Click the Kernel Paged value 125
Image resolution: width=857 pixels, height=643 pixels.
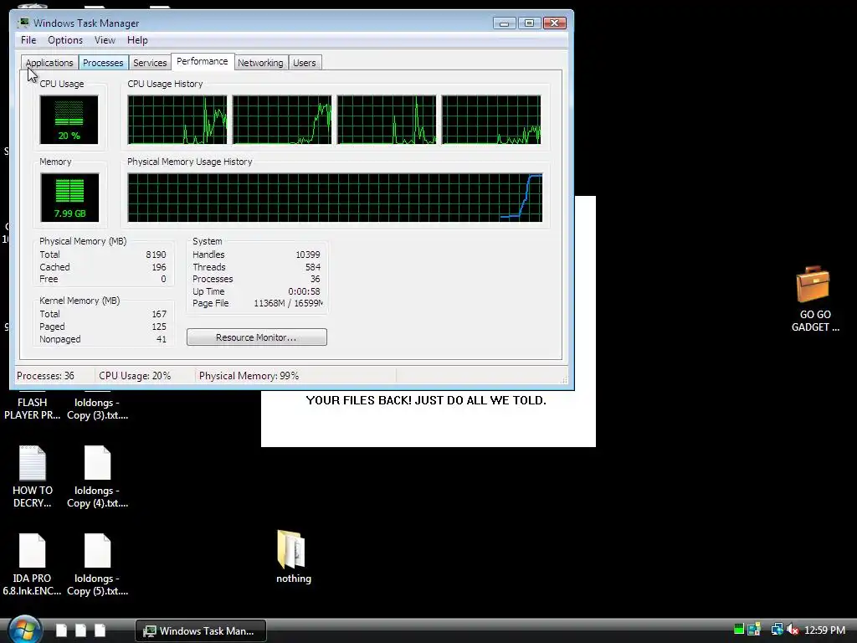point(159,327)
